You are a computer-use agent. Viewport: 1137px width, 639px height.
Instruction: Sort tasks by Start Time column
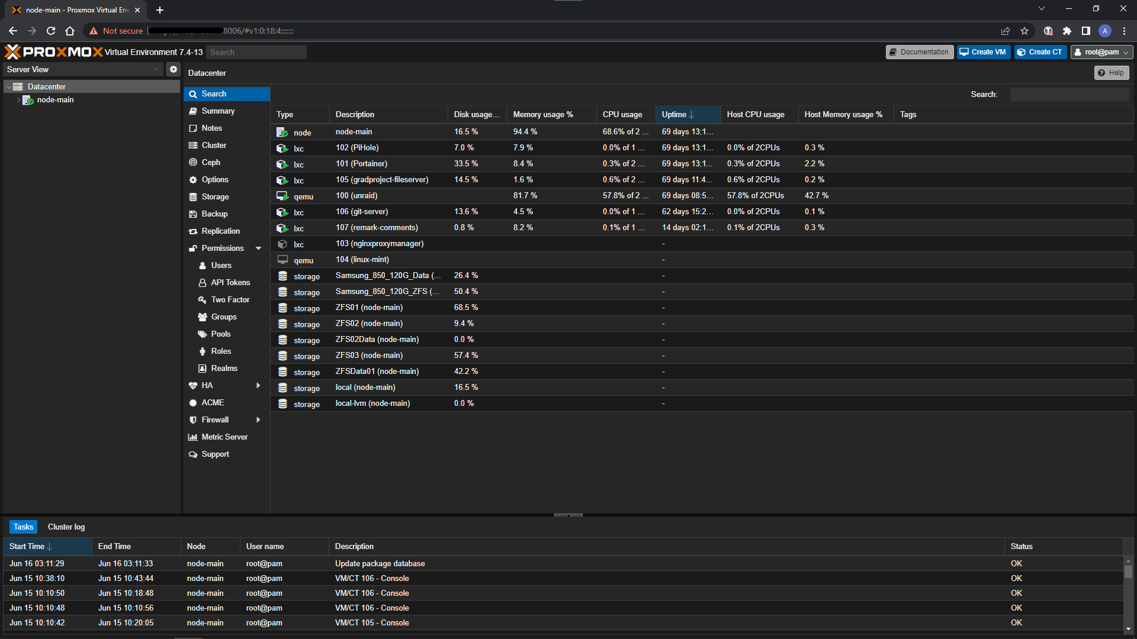(x=47, y=547)
